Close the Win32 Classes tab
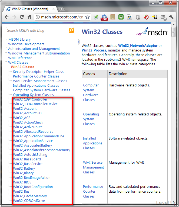 54,9
